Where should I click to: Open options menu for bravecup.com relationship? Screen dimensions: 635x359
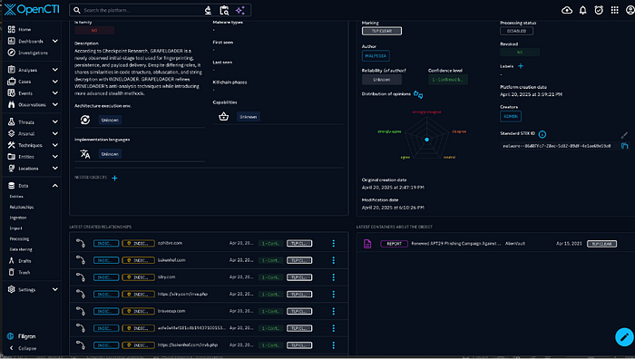[334, 311]
